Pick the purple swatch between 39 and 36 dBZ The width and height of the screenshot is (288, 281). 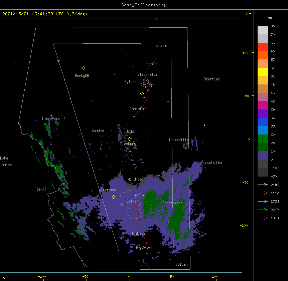(x=263, y=114)
